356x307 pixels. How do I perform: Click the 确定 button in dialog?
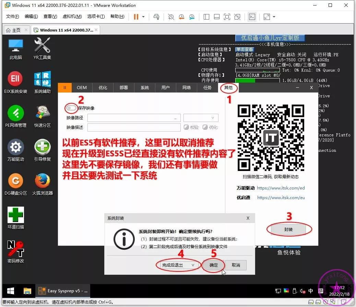point(213,265)
